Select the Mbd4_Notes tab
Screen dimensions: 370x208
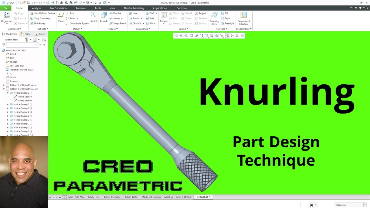click(x=132, y=197)
